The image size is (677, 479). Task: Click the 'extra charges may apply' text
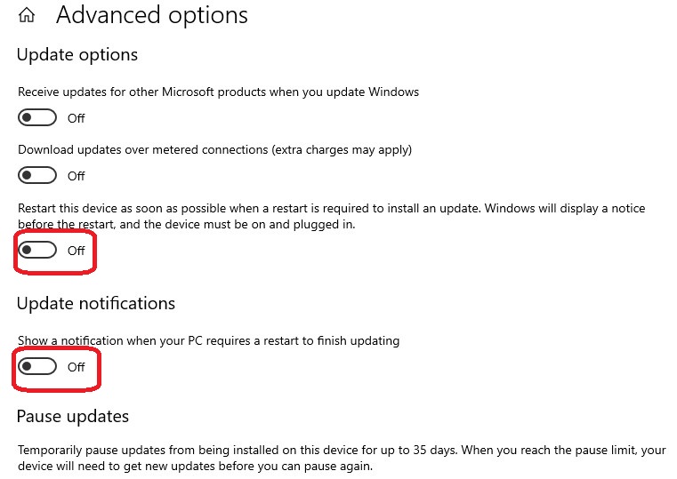coord(342,149)
